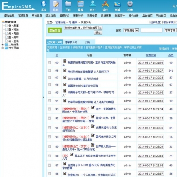Check the box for row ID 91
Viewport: 177px width, 177px height.
pos(49,128)
